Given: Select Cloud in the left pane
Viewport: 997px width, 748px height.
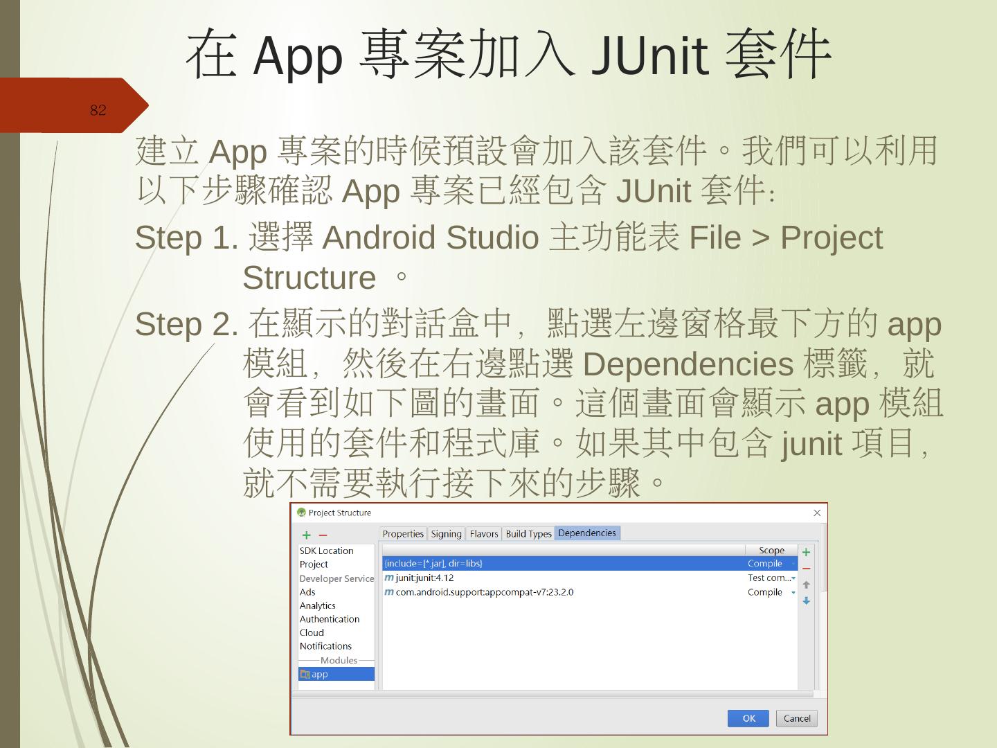Looking at the screenshot, I should point(312,632).
